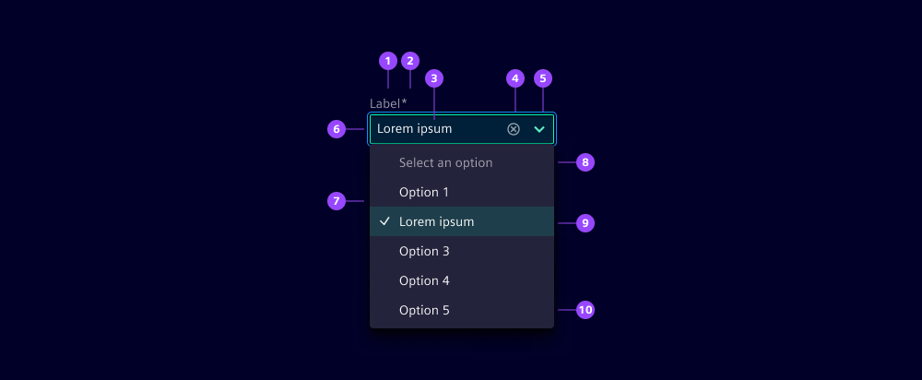Image resolution: width=922 pixels, height=380 pixels.
Task: Click marker 8 beside 'Select an option'
Action: click(585, 162)
